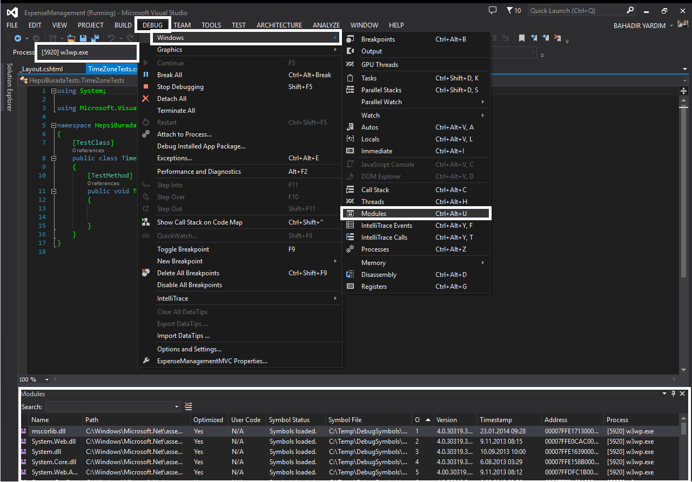The image size is (692, 482).
Task: Toggle bookmark on current line icon
Action: tap(522, 38)
